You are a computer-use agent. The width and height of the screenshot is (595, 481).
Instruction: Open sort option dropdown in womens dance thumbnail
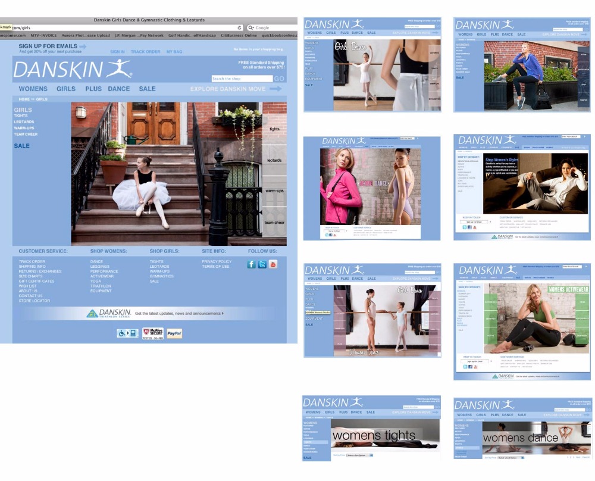(511, 458)
